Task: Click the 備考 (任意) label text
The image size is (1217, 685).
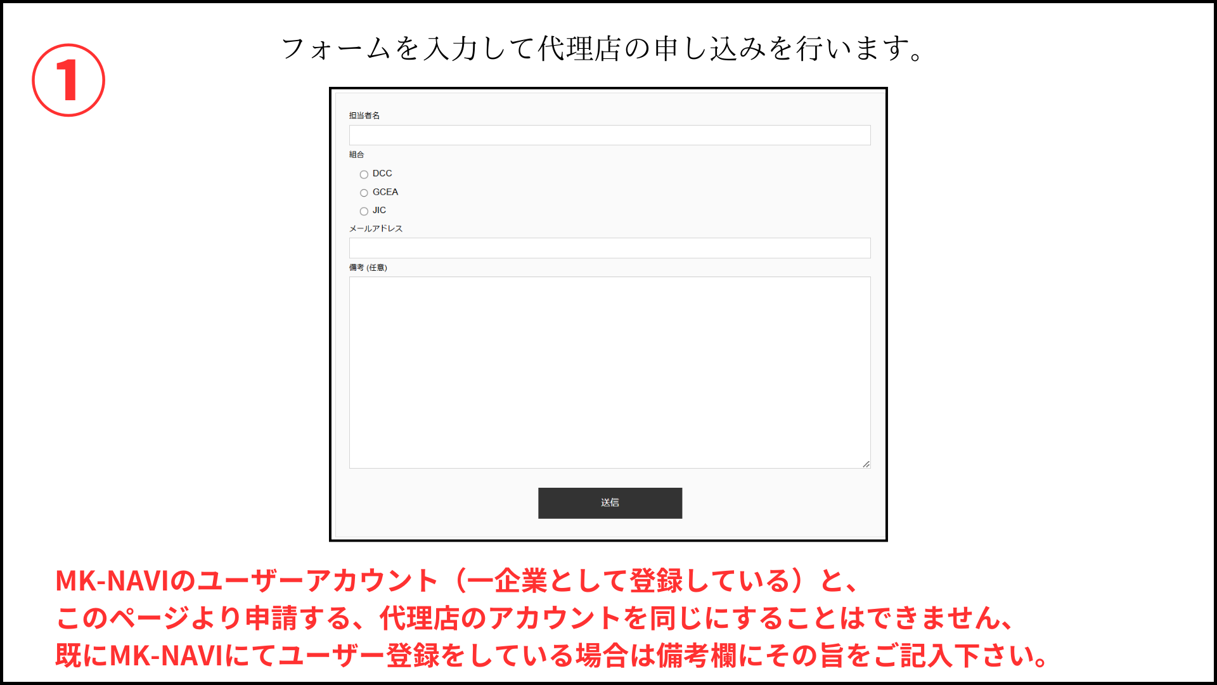Action: 368,268
